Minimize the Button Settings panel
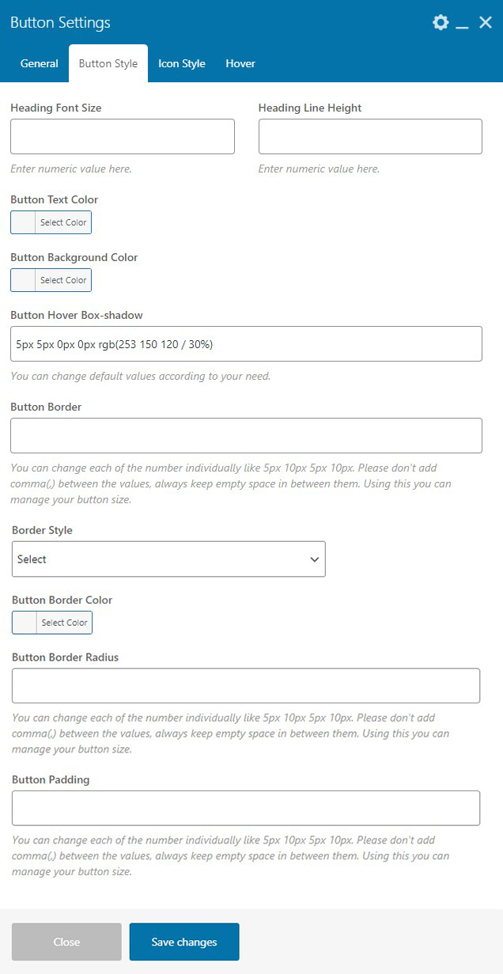Viewport: 503px width, 974px height. point(463,24)
